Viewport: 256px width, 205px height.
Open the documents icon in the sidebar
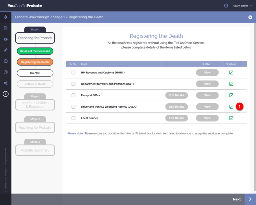click(x=5, y=28)
